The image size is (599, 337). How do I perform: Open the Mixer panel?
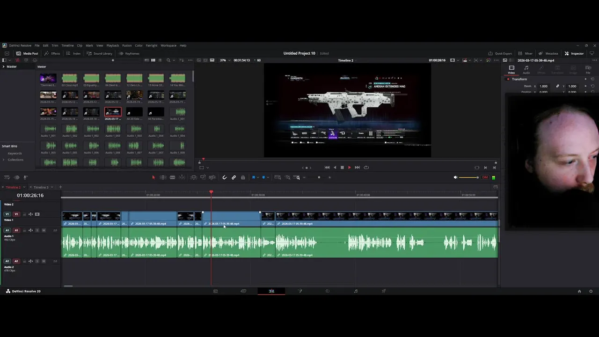click(x=526, y=53)
